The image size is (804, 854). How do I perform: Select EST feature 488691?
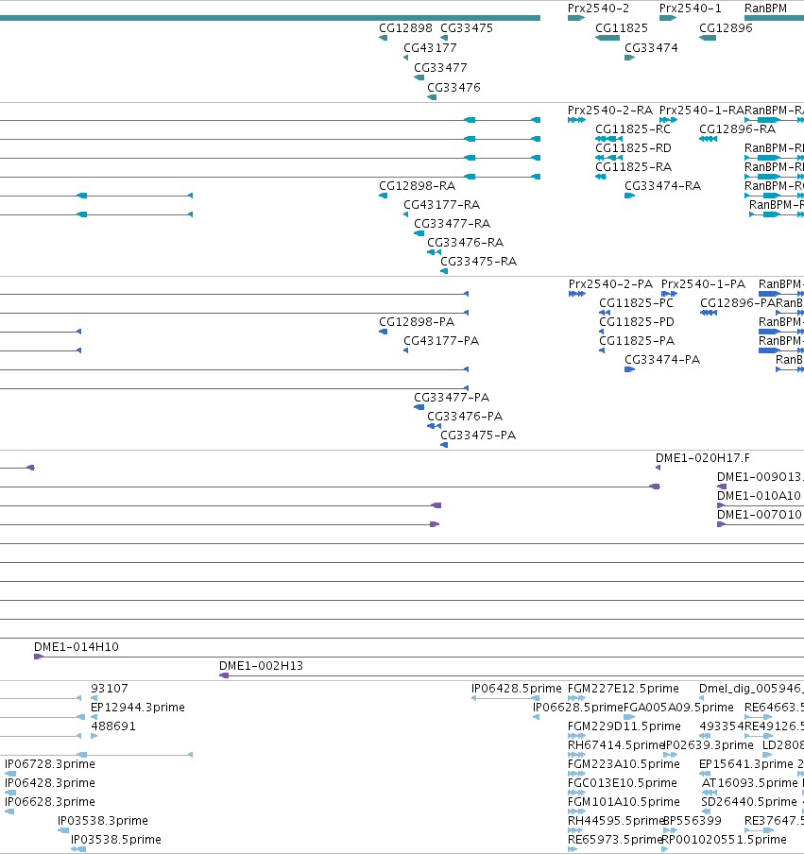(112, 726)
